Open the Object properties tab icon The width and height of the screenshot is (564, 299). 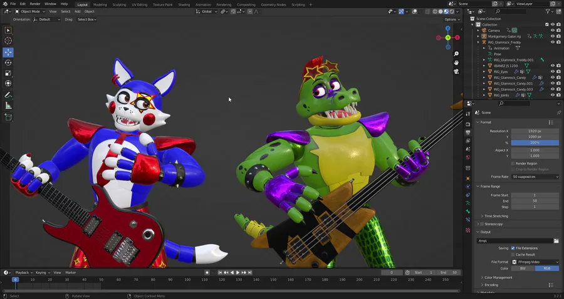coord(468,178)
